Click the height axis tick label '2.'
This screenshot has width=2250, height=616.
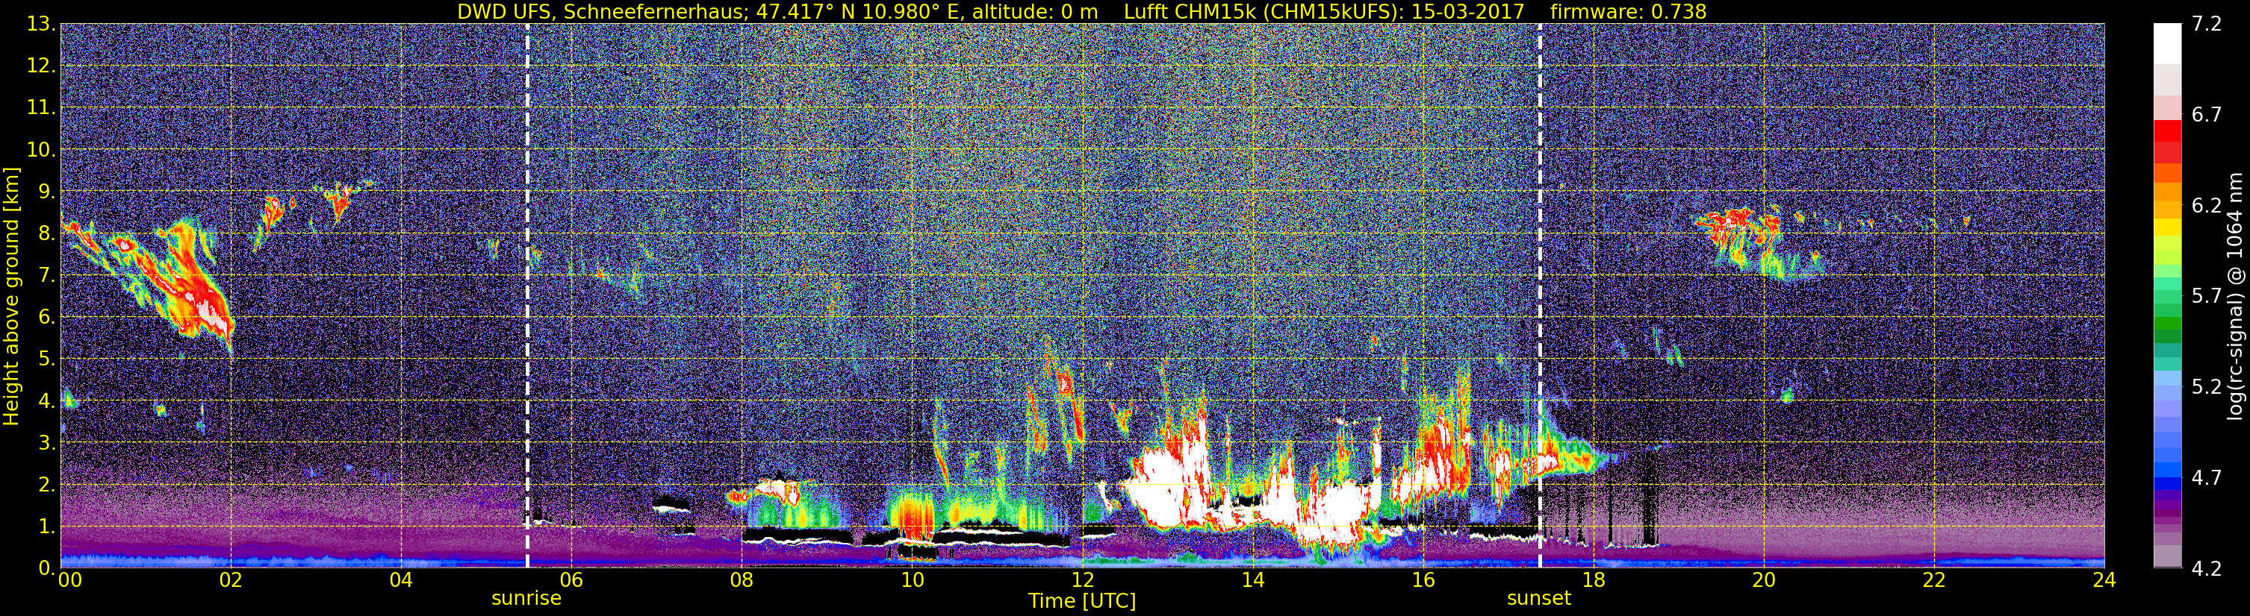[x=47, y=485]
